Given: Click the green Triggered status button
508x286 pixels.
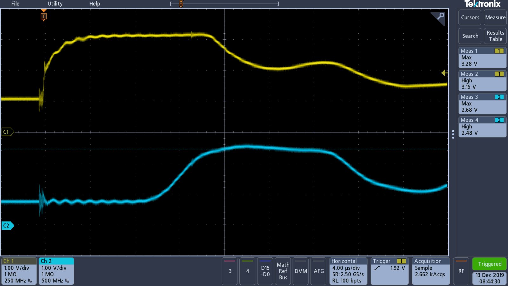Looking at the screenshot, I should coord(490,264).
